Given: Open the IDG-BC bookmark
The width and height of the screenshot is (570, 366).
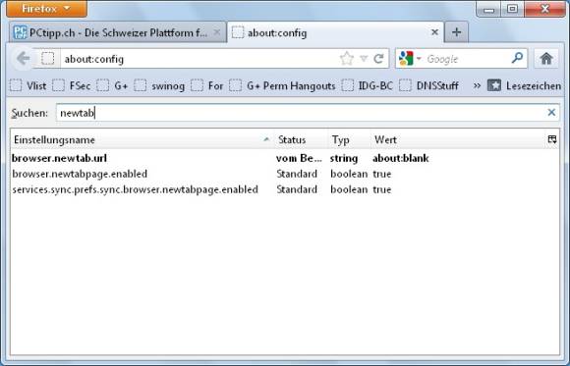Looking at the screenshot, I should tap(368, 86).
